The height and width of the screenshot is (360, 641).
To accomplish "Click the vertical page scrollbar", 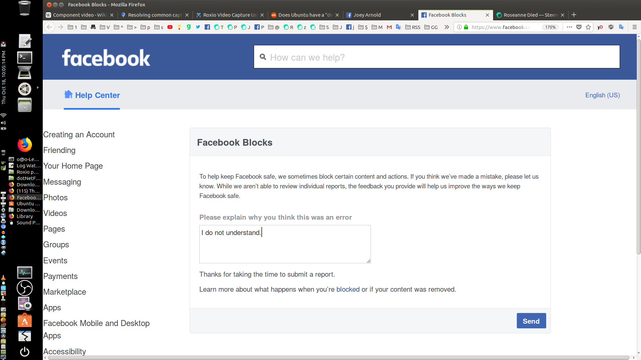I will pyautogui.click(x=639, y=147).
